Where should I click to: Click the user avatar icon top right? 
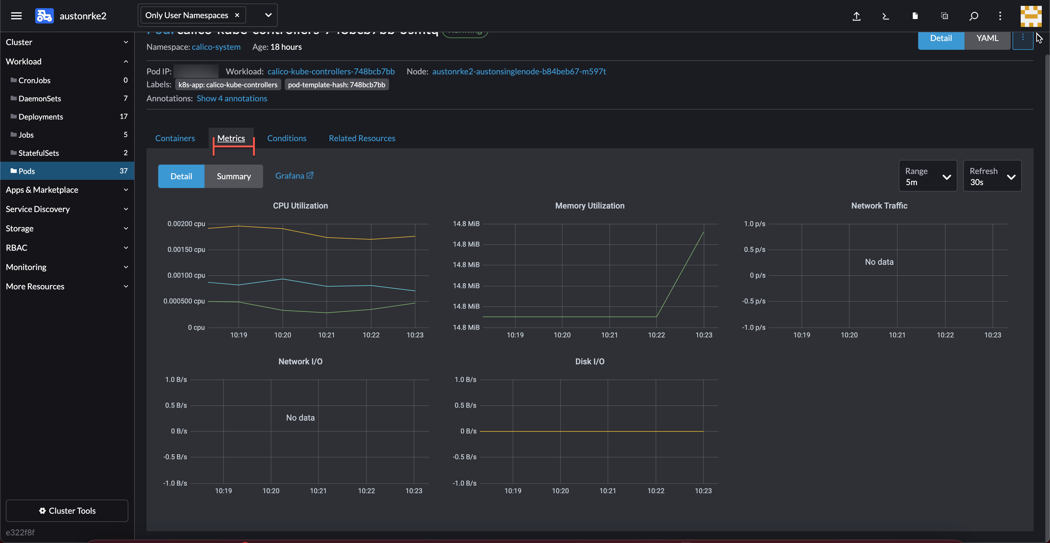[1031, 16]
